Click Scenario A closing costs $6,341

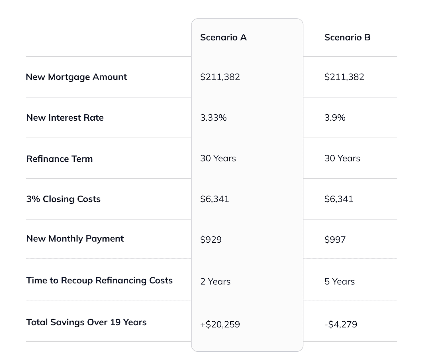click(215, 199)
